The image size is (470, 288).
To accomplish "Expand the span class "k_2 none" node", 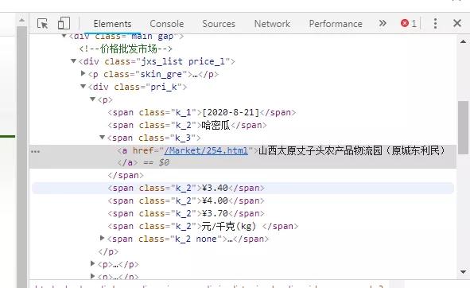I will tap(103, 238).
